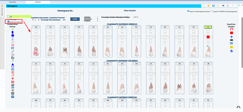The width and height of the screenshot is (243, 112).
Task: Select the blue IV dental surface icon
Action: pos(231,43)
